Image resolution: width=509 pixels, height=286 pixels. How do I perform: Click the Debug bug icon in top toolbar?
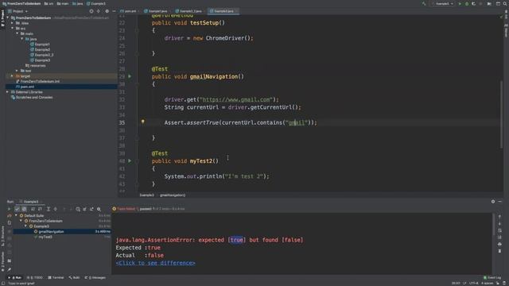point(467,3)
